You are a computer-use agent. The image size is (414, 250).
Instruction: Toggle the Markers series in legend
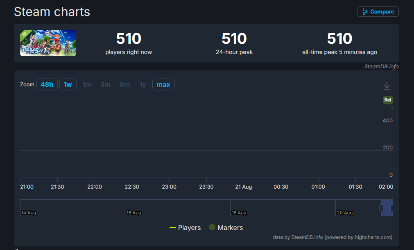[226, 227]
